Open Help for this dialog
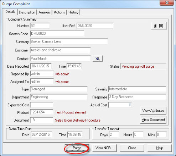 point(160,148)
